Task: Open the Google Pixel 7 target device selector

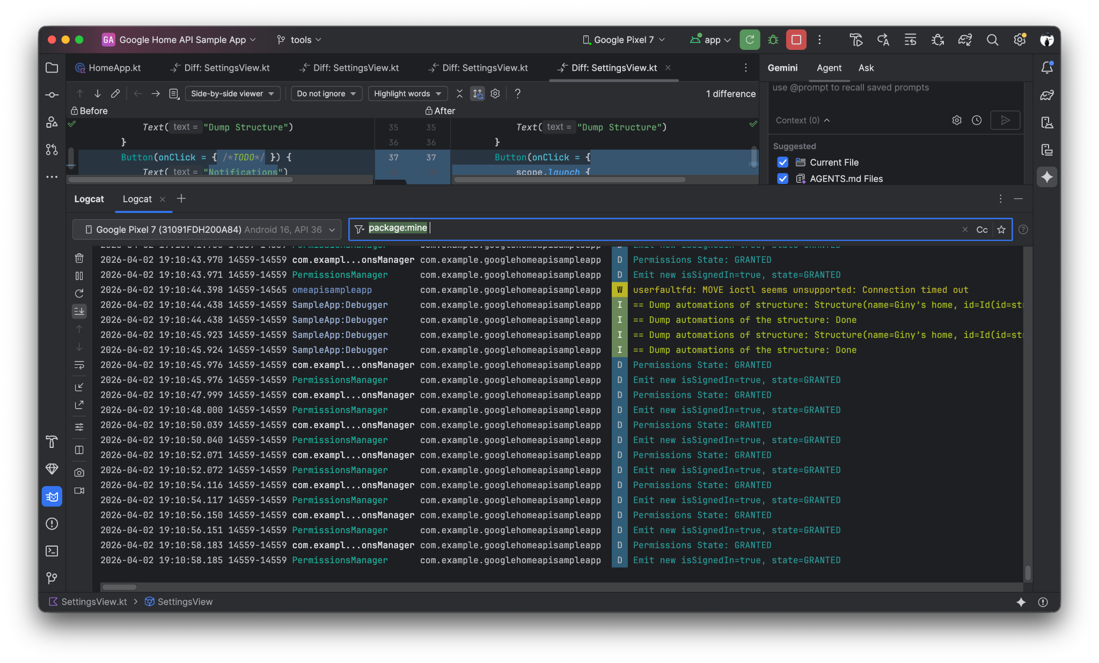Action: click(x=624, y=40)
